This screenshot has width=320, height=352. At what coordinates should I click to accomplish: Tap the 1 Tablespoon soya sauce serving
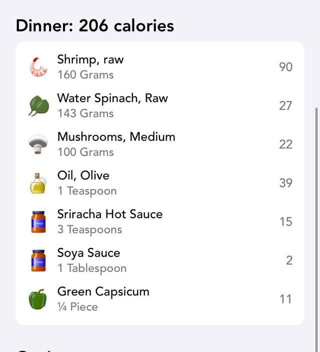92,268
